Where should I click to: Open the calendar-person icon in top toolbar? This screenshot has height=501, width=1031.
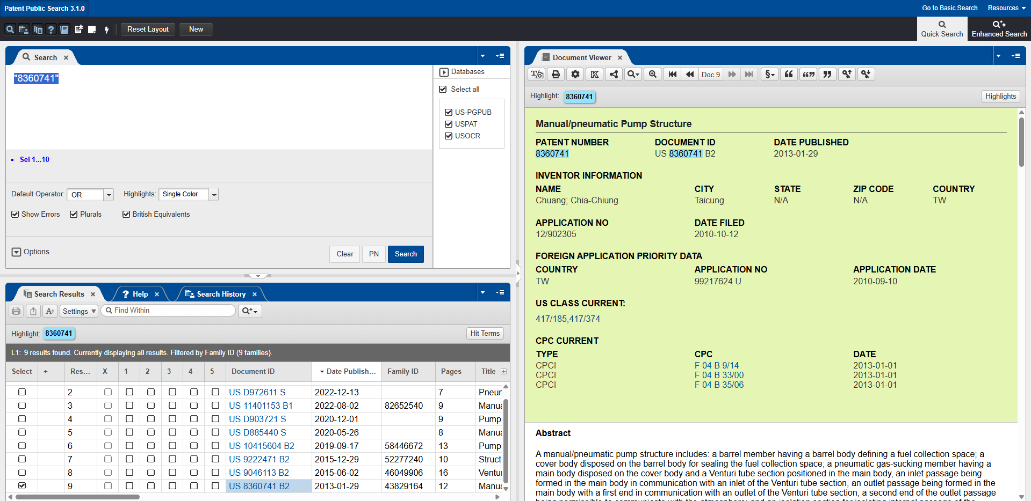(x=24, y=30)
